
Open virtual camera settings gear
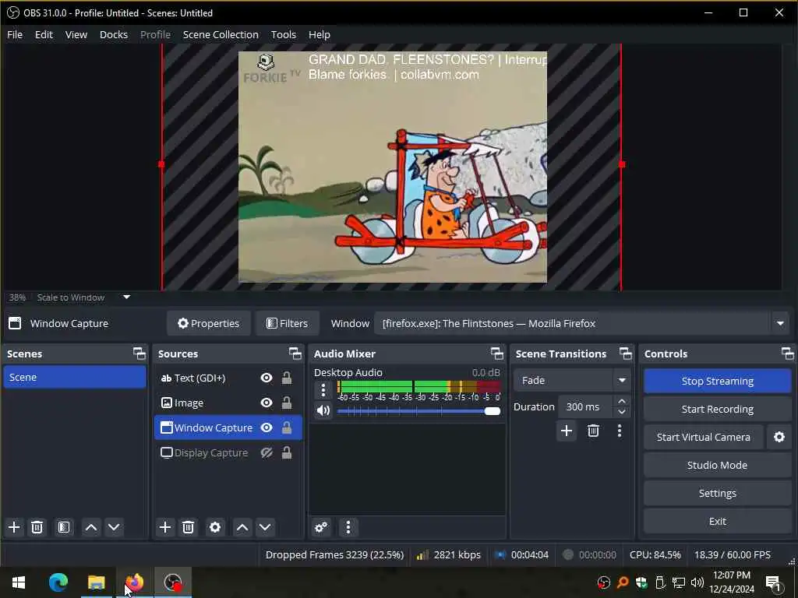tap(779, 437)
